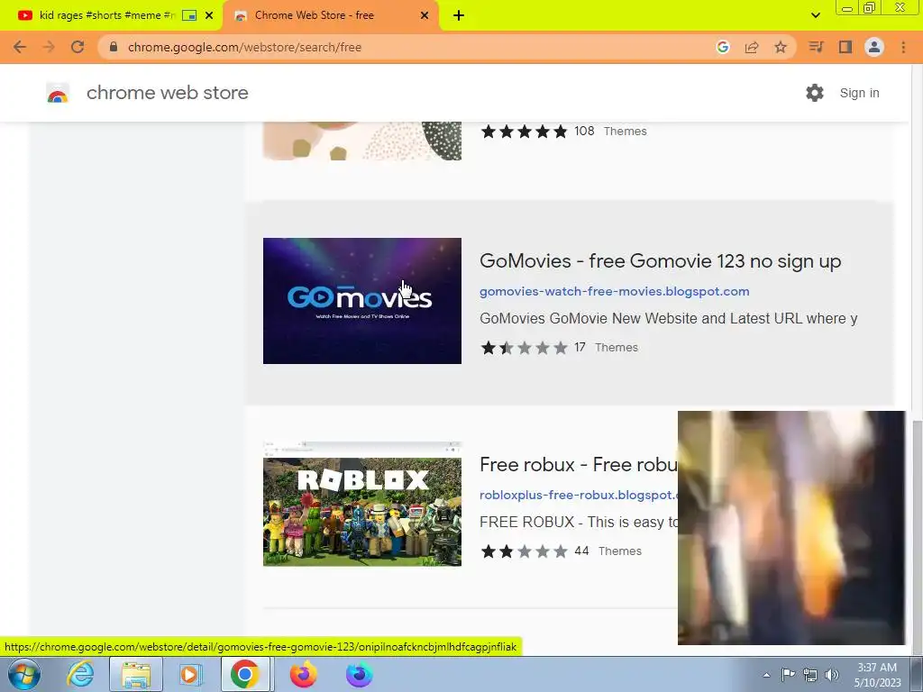Image resolution: width=923 pixels, height=692 pixels.
Task: Go back to the previous page
Action: (20, 47)
